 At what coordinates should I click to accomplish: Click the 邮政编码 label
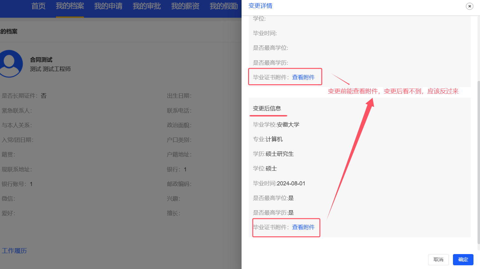[x=179, y=184]
